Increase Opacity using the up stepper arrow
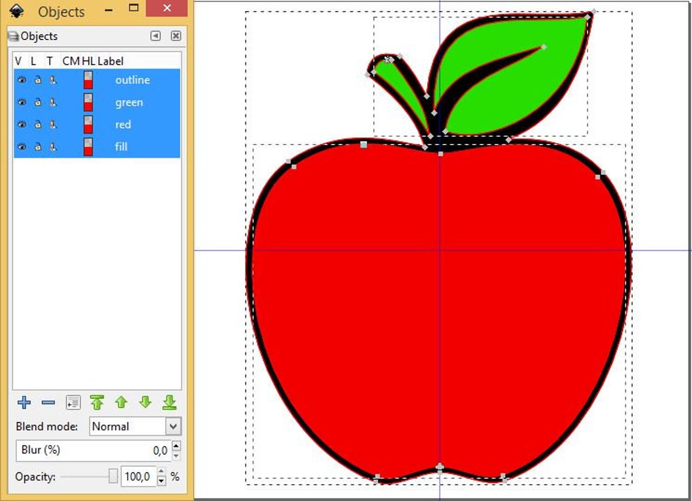Viewport: 692px width, 501px height. tap(161, 472)
